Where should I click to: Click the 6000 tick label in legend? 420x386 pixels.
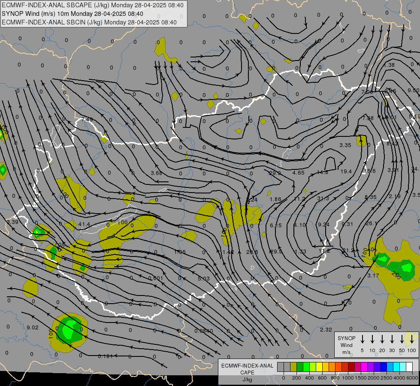coord(412,378)
